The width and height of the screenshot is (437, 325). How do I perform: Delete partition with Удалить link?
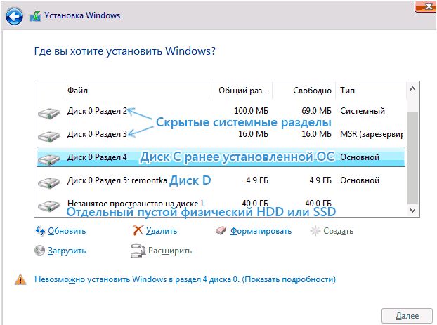[x=162, y=231]
